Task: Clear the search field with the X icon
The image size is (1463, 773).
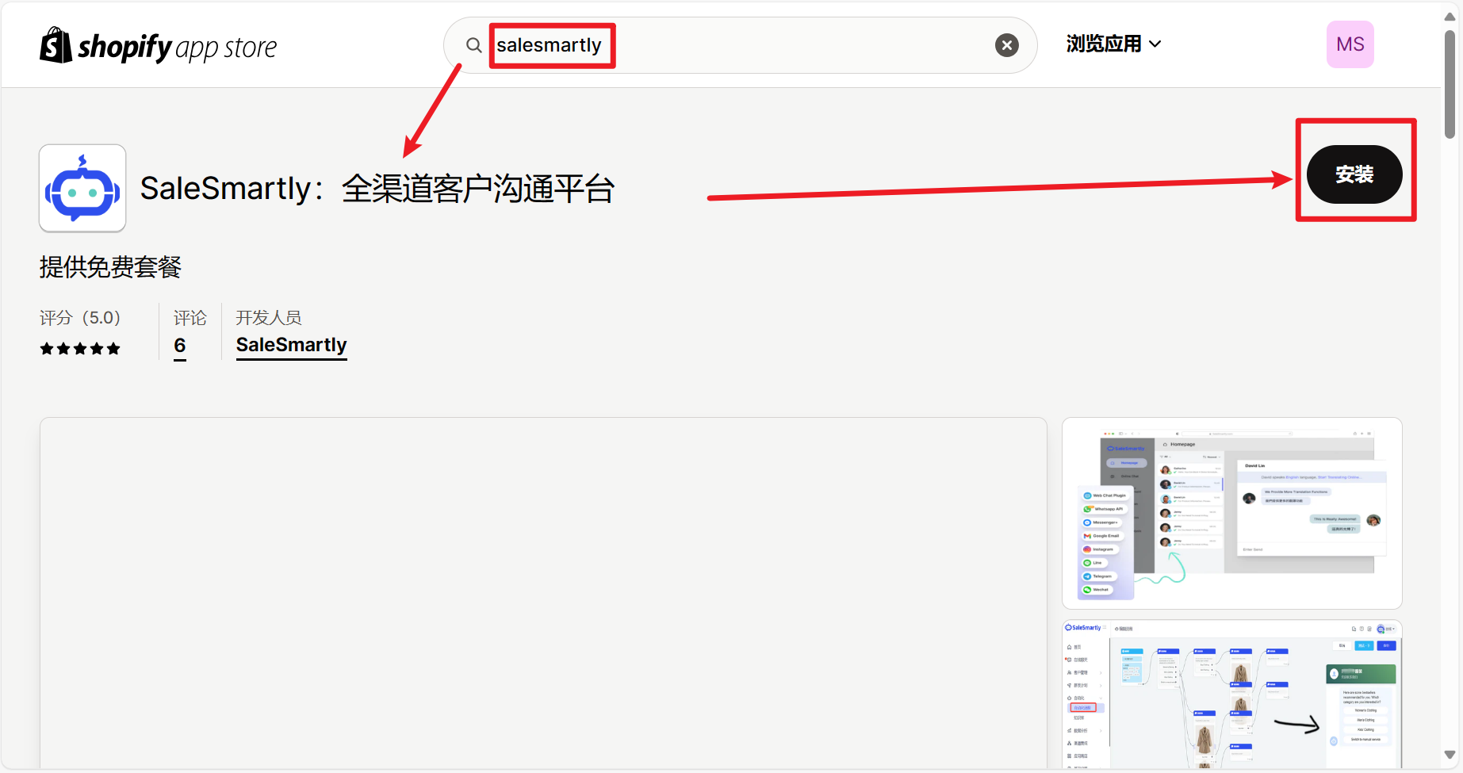Action: (1007, 45)
